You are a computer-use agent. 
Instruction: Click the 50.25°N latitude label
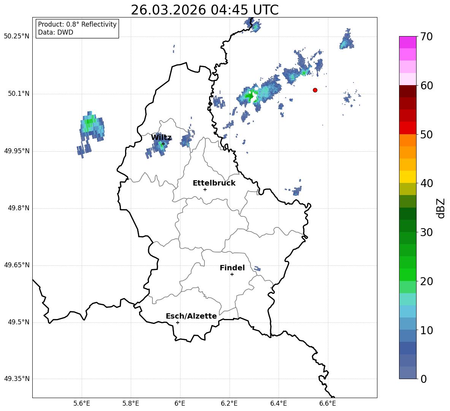click(x=17, y=36)
